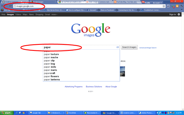Reload the page with the refresh icon

pyautogui.click(x=10, y=6)
